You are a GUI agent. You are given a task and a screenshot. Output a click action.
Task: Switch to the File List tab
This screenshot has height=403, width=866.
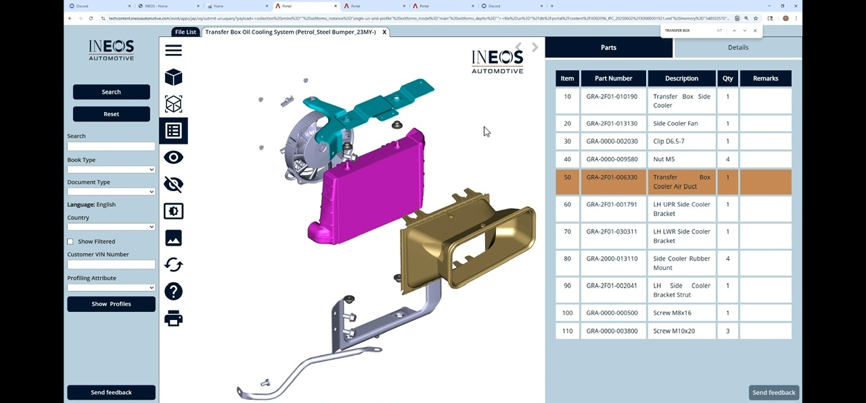pyautogui.click(x=185, y=32)
